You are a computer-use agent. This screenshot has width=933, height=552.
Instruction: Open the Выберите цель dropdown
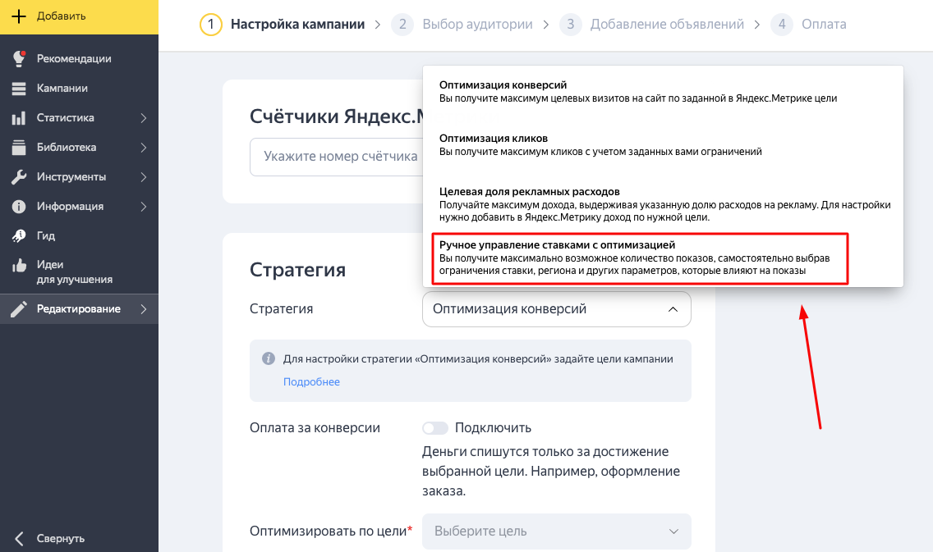(556, 531)
